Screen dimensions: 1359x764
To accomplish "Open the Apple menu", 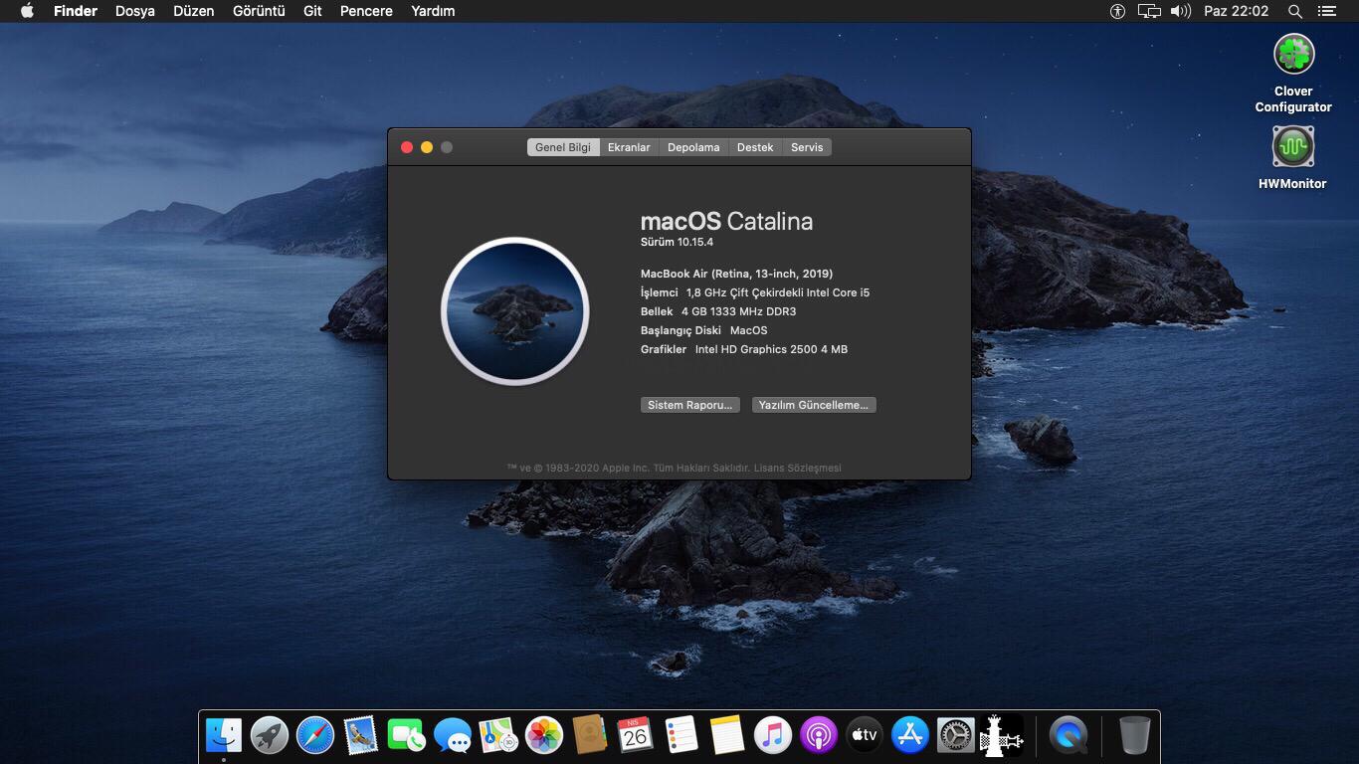I will (27, 11).
